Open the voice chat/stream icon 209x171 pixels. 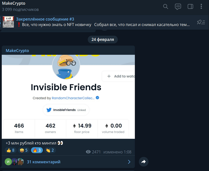pyautogui.click(x=178, y=7)
